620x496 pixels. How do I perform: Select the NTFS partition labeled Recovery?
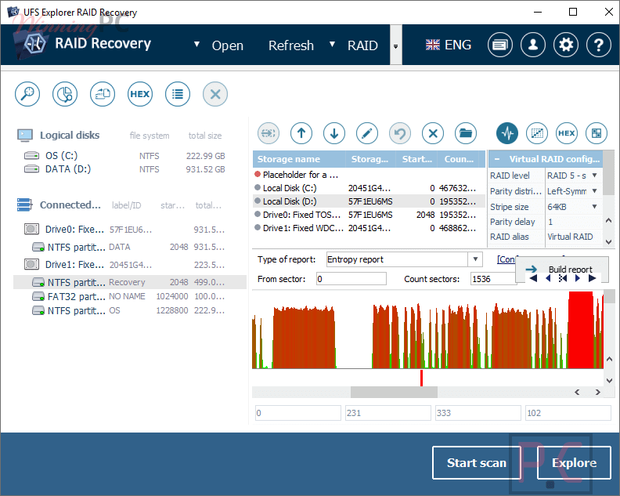pos(130,282)
